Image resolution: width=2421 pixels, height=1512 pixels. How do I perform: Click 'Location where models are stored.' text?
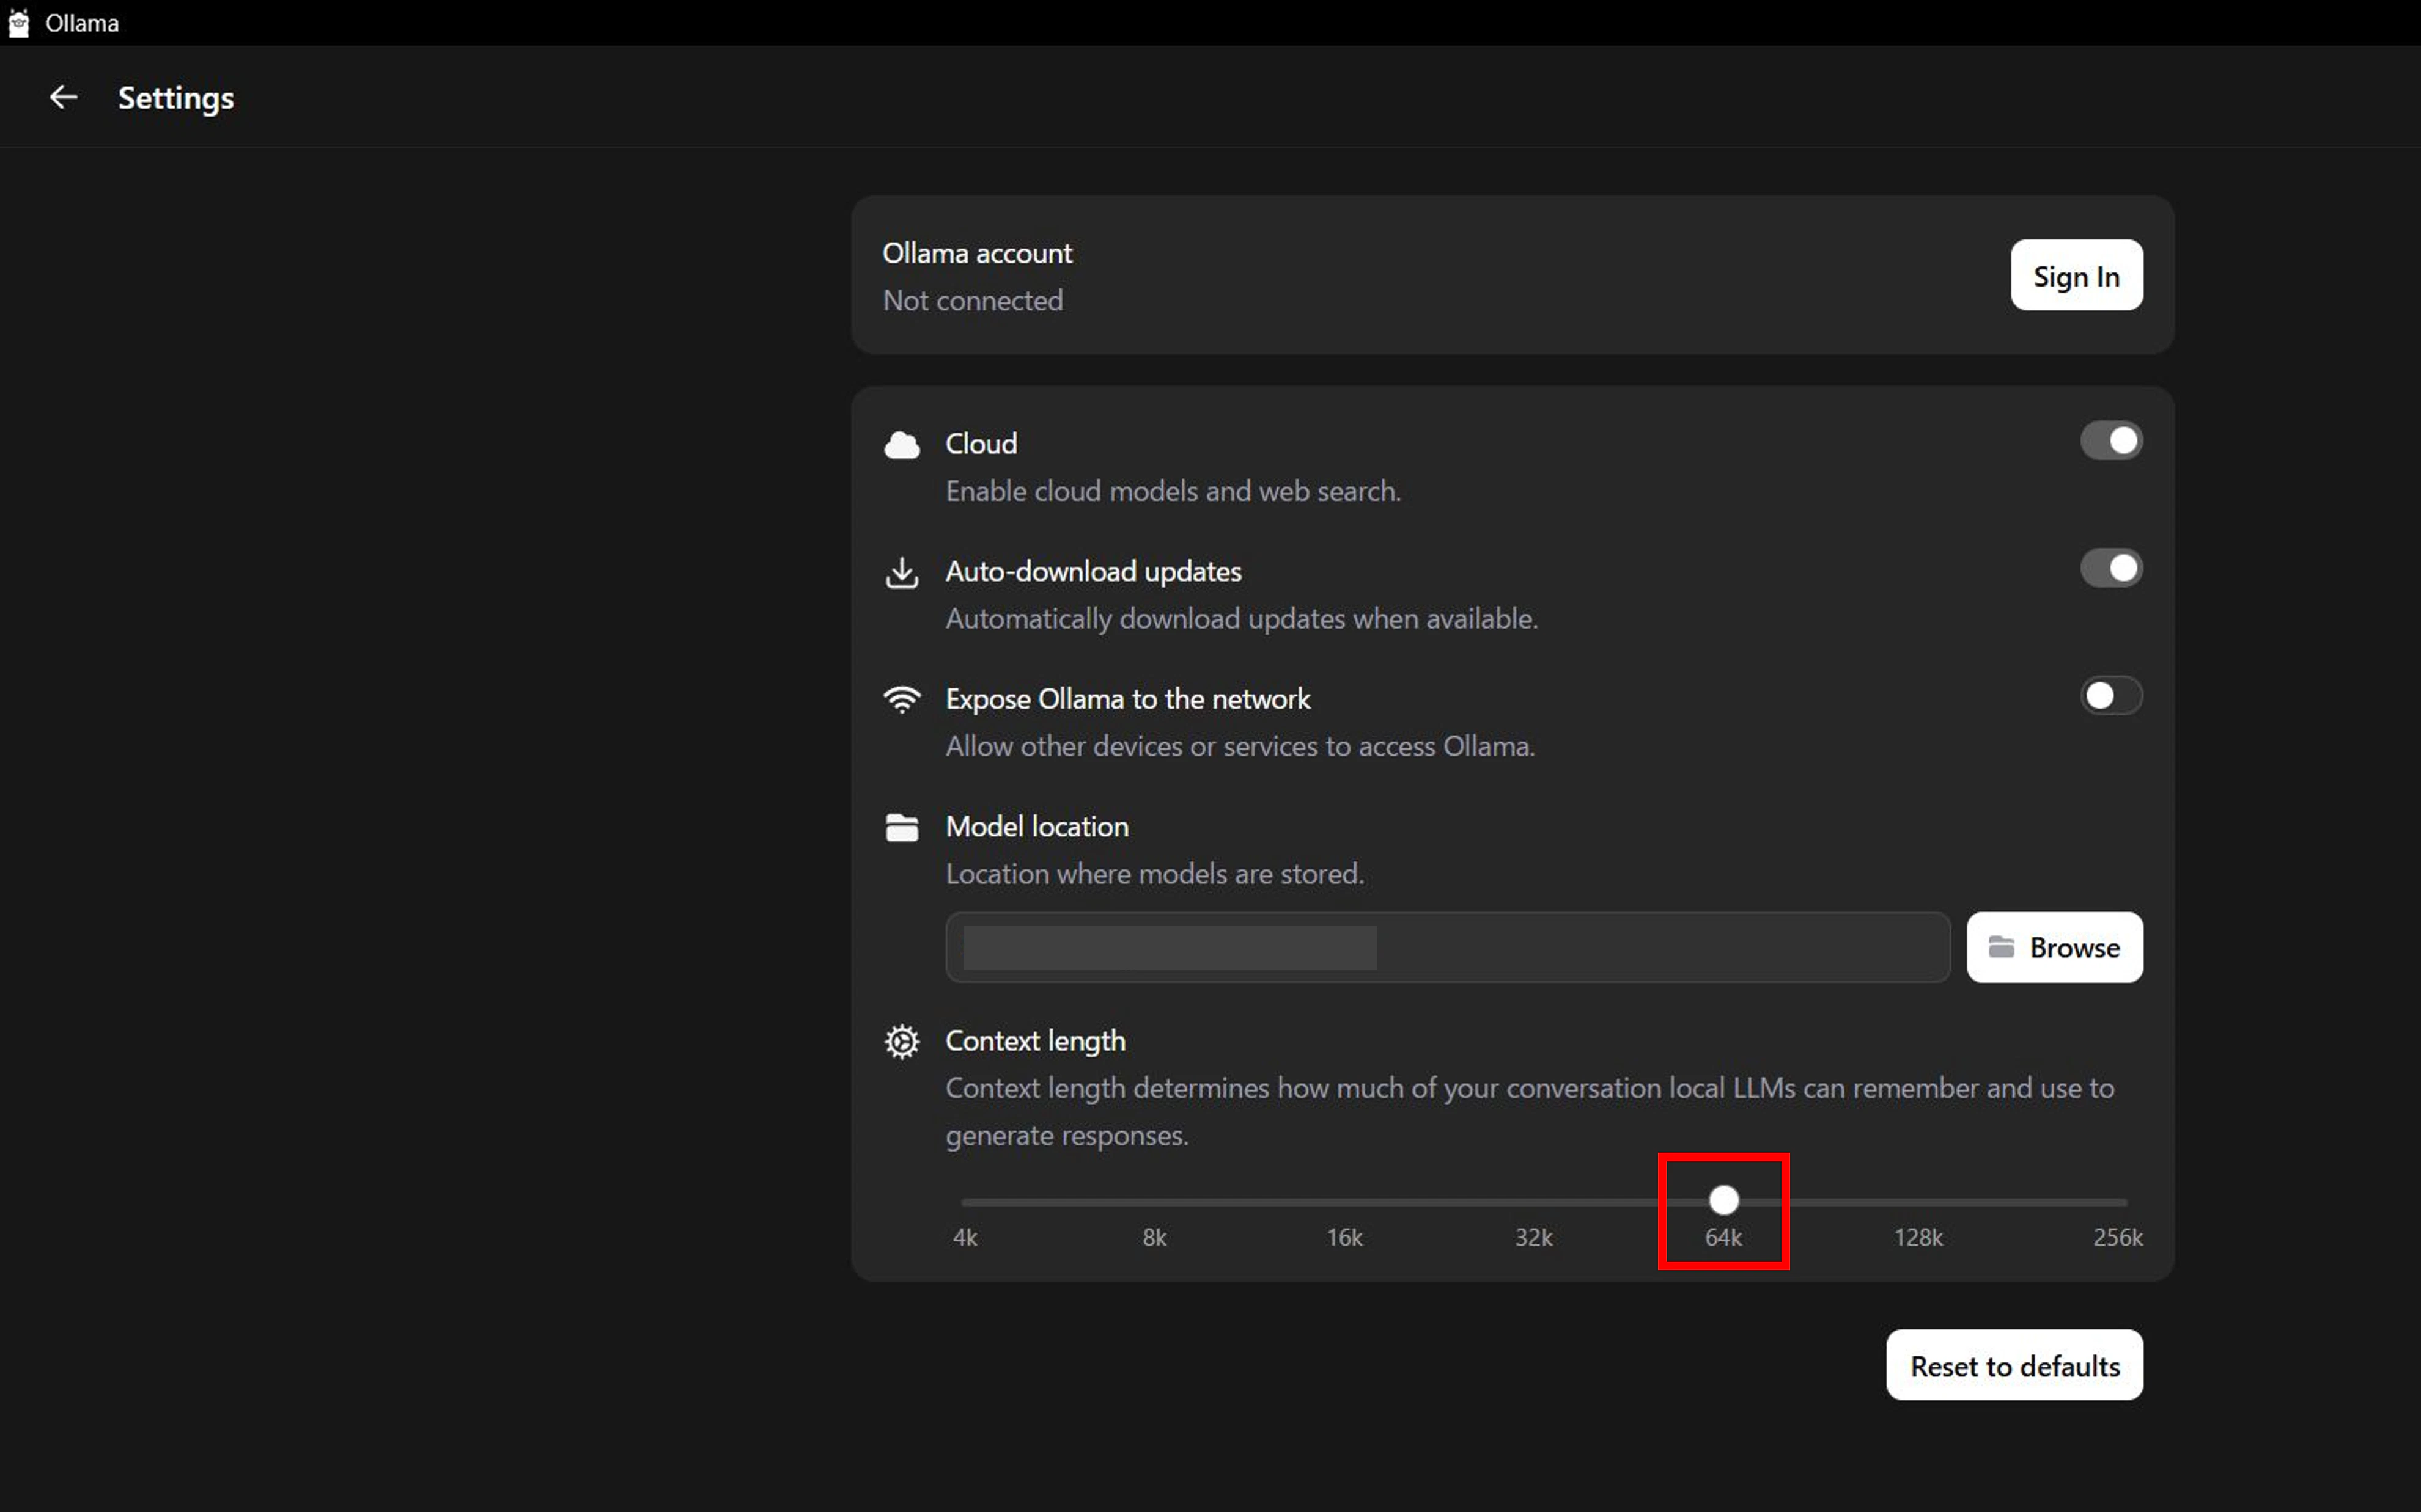coord(1154,874)
